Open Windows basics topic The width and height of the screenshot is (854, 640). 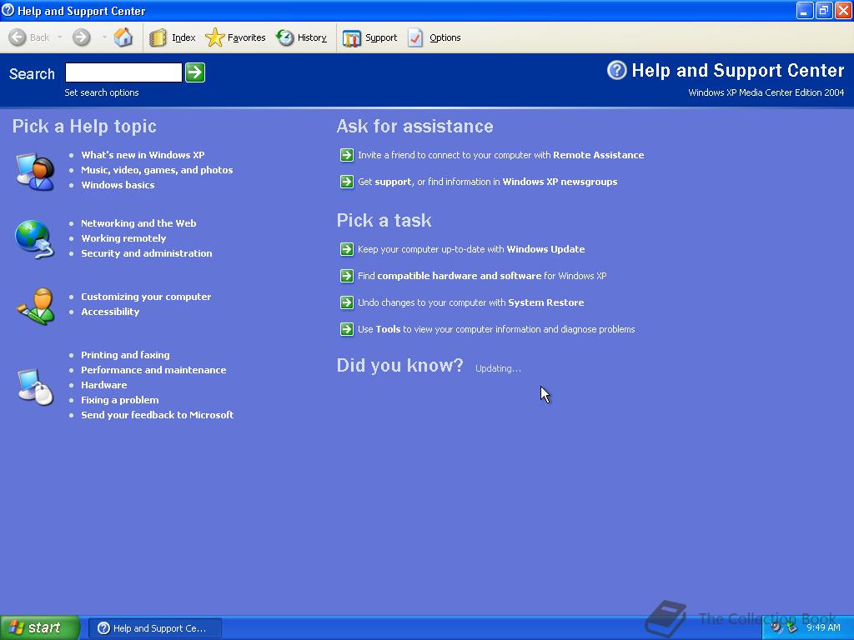(x=118, y=185)
